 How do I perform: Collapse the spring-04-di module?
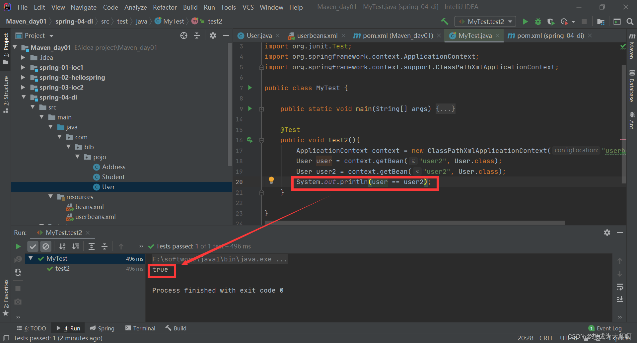pyautogui.click(x=24, y=97)
